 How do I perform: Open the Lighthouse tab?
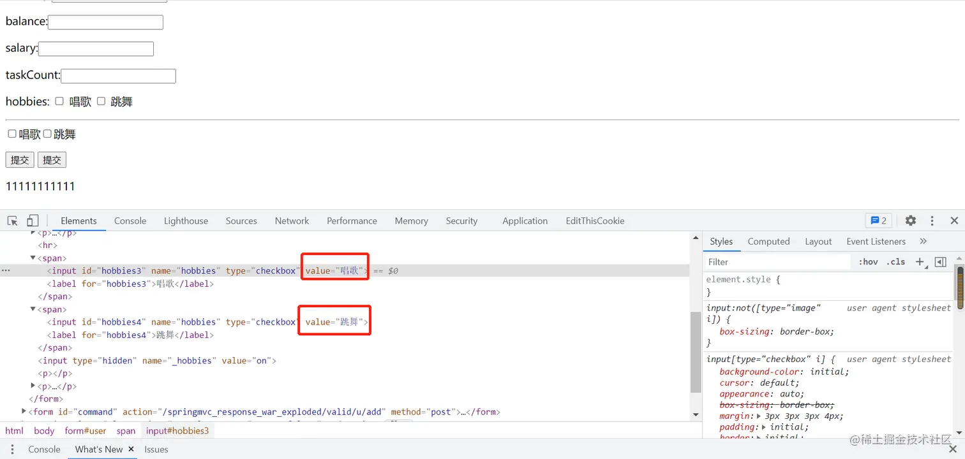(x=186, y=221)
